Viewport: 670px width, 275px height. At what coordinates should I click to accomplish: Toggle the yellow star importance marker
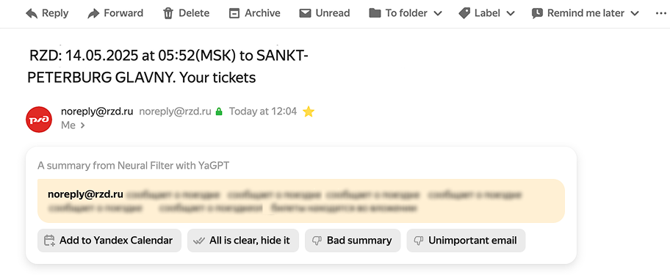308,111
